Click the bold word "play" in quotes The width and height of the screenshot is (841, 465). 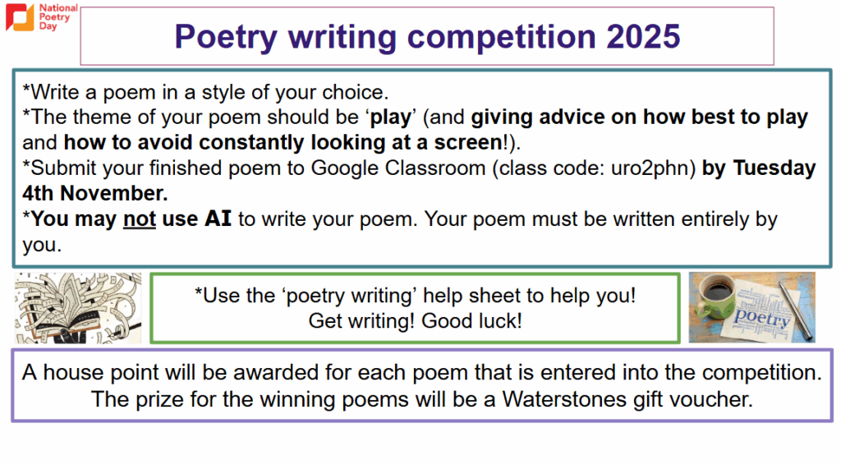tap(390, 117)
